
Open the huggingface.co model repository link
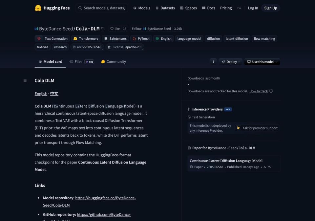[105, 198]
